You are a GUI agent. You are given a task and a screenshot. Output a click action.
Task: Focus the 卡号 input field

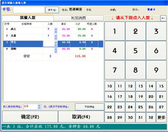(x=29, y=10)
